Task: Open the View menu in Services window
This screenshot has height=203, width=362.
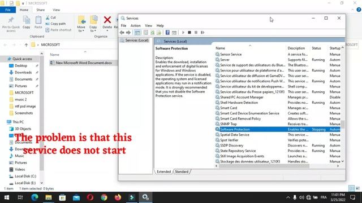Action: coord(148,25)
